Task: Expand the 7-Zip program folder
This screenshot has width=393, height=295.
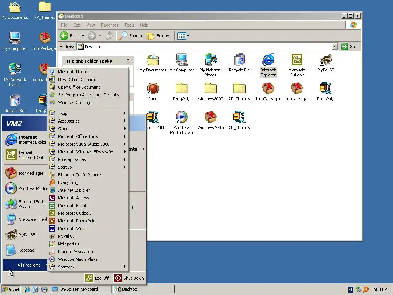Action: (88, 113)
